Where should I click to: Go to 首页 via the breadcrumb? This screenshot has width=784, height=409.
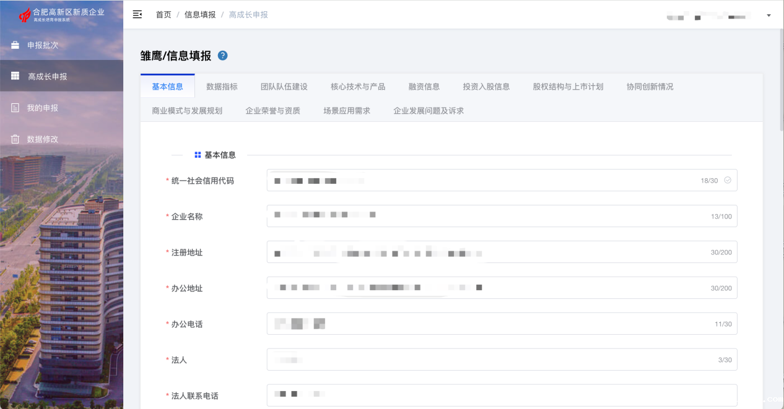(x=163, y=14)
